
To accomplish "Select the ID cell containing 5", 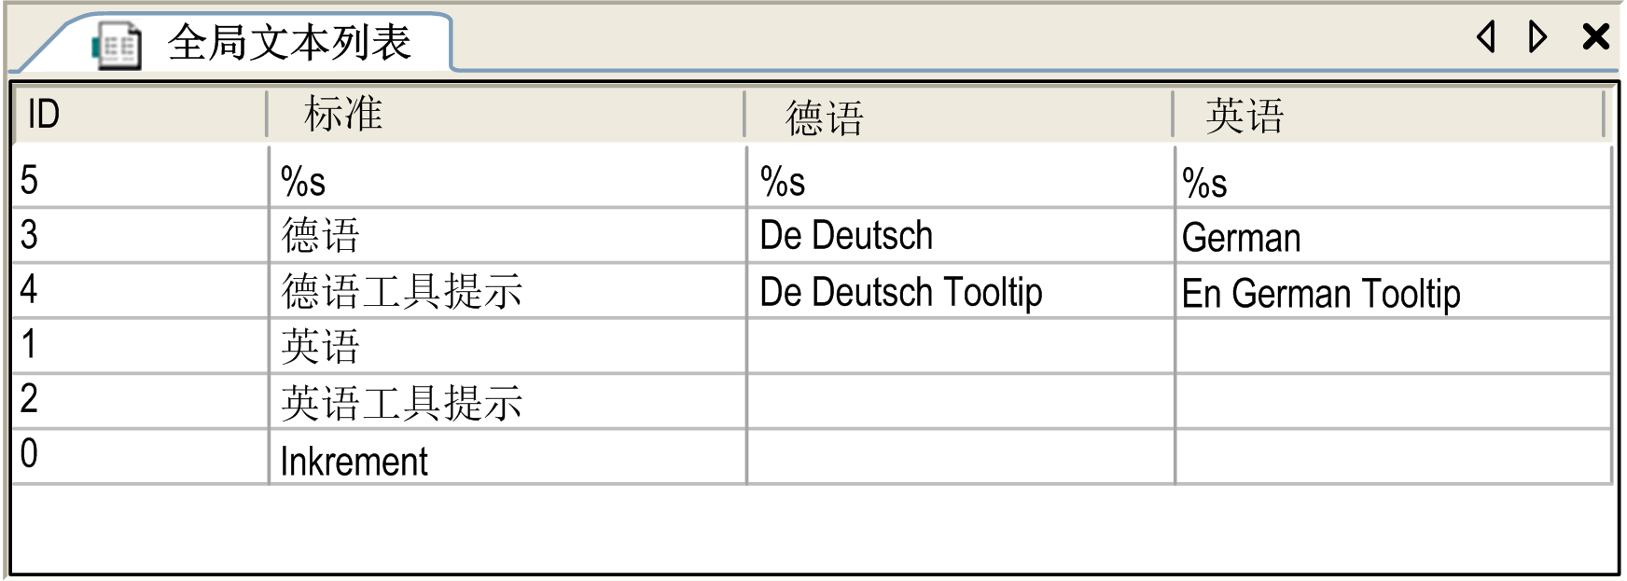I will click(140, 180).
